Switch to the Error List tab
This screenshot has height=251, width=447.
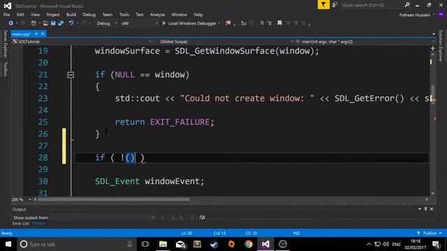click(20, 223)
